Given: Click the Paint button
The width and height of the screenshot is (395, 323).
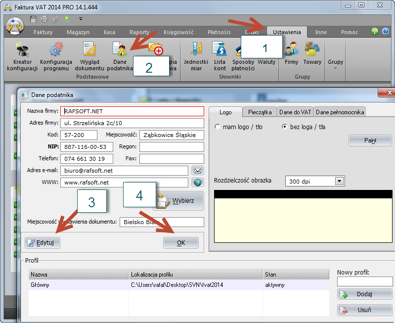Looking at the screenshot, I should click(x=370, y=140).
